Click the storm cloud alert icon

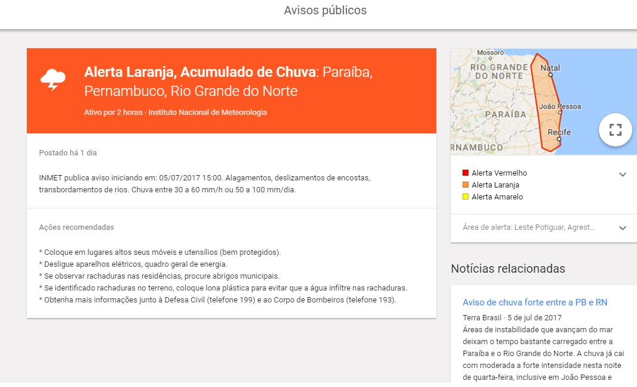(x=53, y=80)
